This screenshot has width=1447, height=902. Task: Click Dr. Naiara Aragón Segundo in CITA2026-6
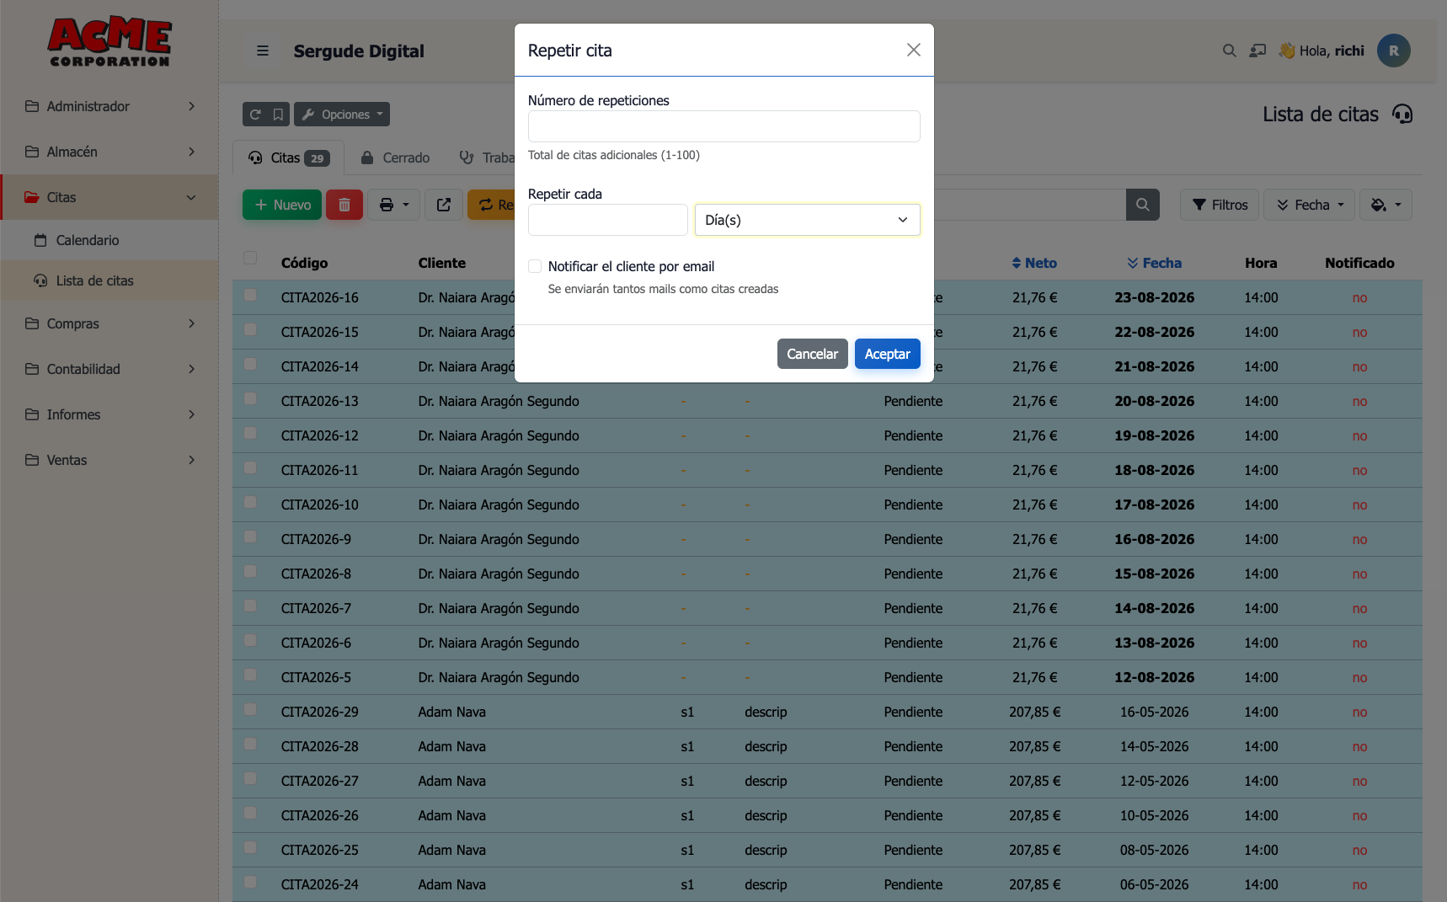pos(499,643)
